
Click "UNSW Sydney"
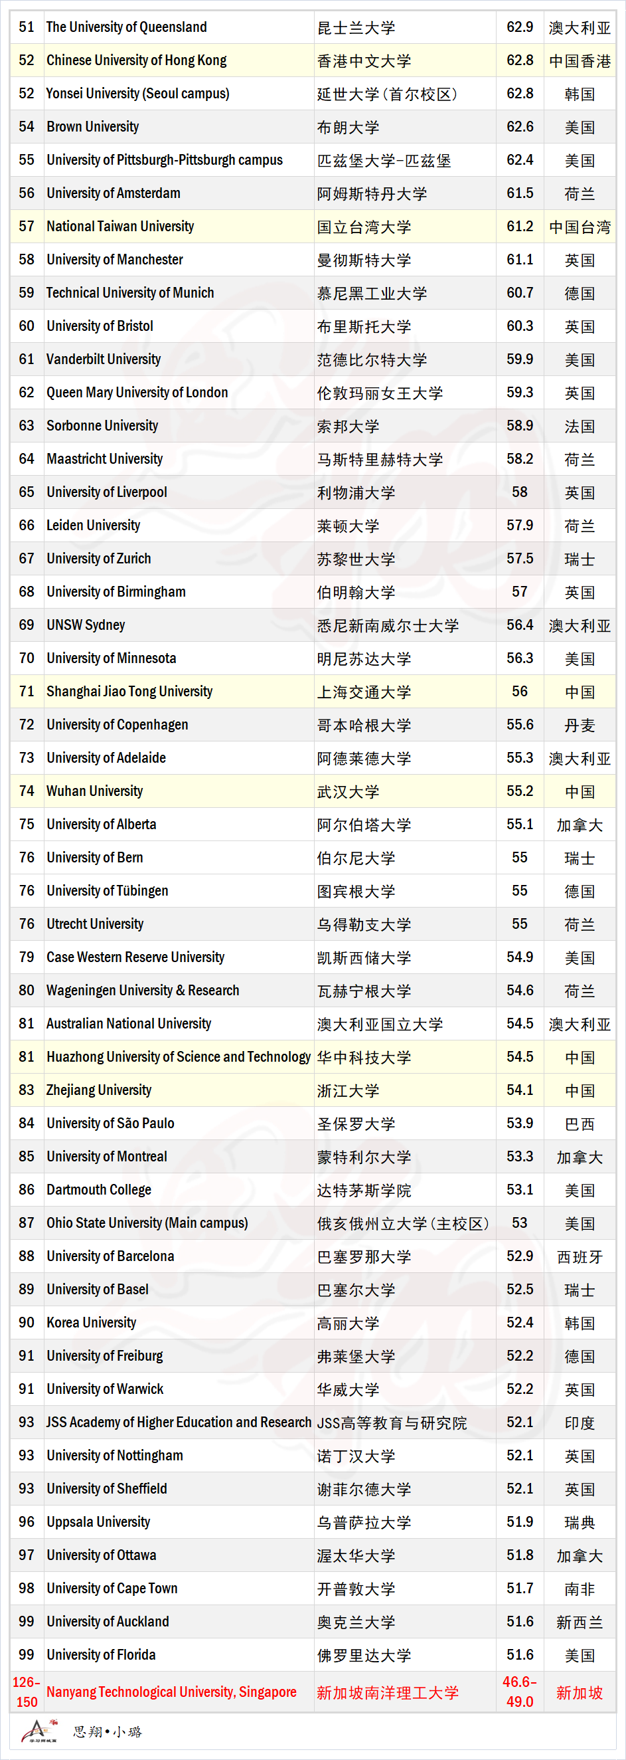86,625
